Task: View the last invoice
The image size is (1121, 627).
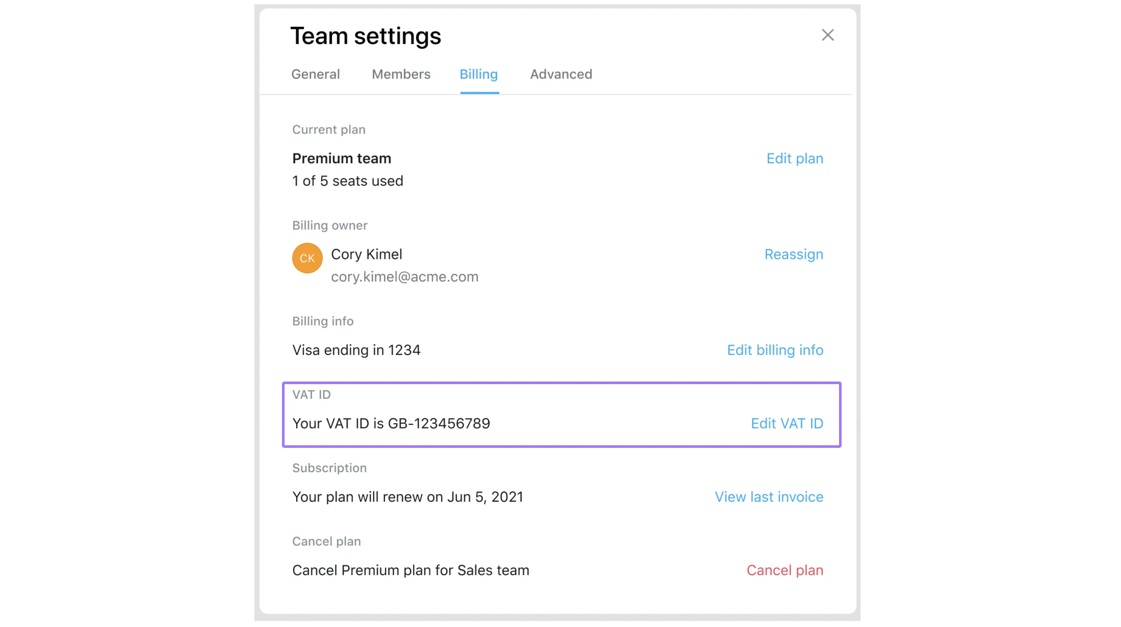Action: (769, 497)
